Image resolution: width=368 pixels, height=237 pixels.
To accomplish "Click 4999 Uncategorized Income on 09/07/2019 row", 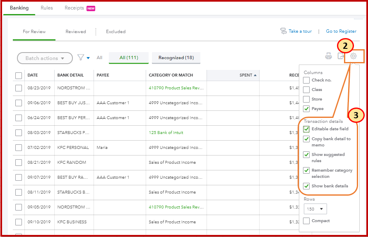I will pos(176,177).
